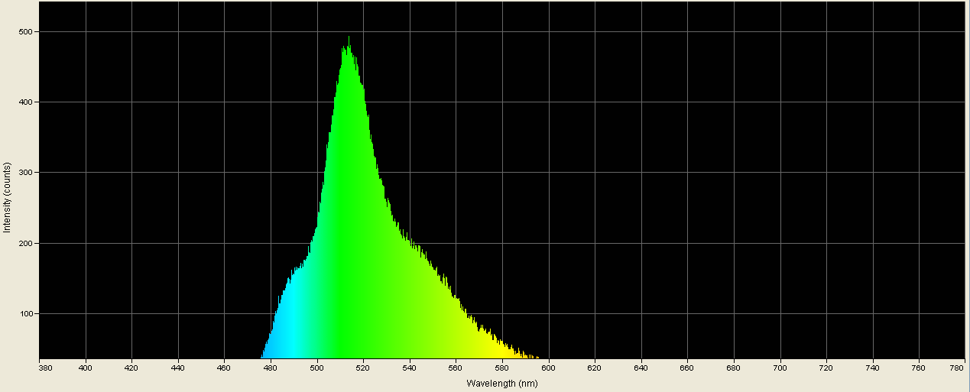Click the 300 intensity axis label

[x=24, y=172]
